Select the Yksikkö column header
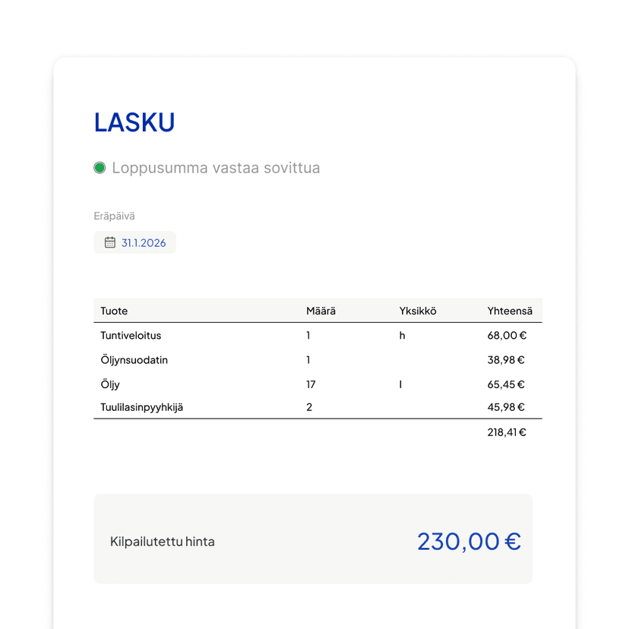The image size is (629, 629). 416,311
